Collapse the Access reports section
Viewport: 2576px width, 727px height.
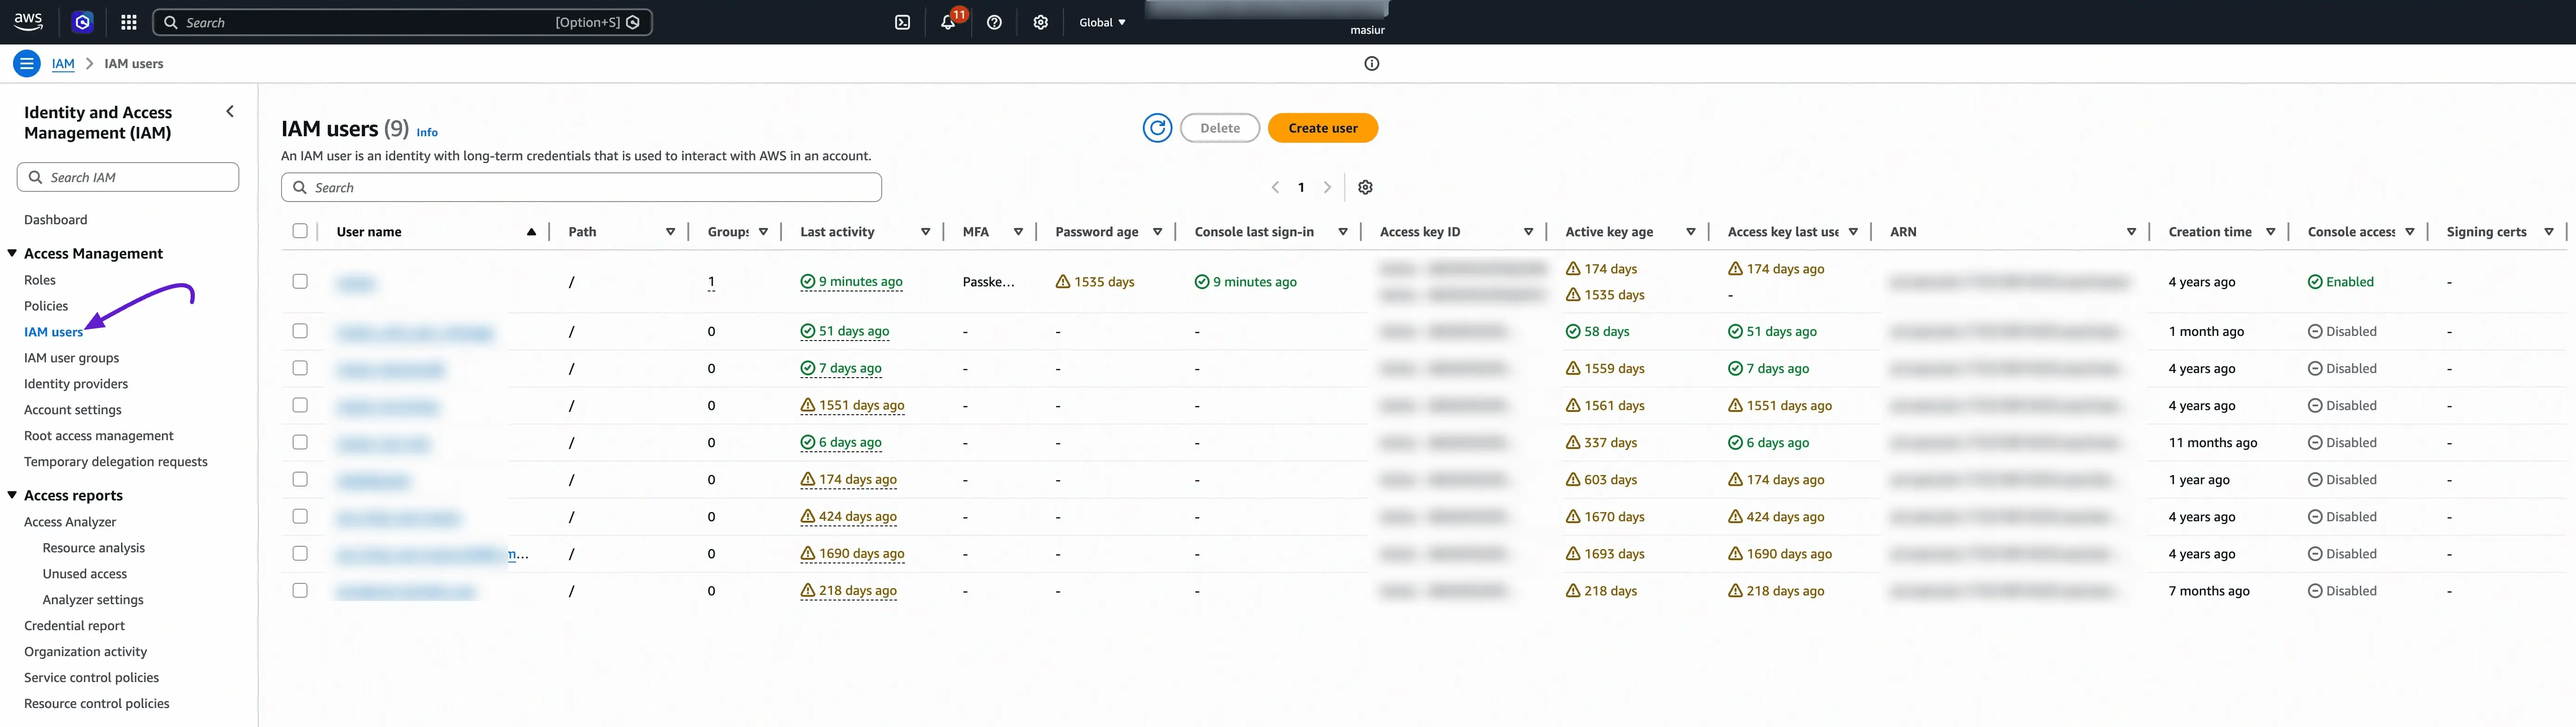[x=12, y=495]
